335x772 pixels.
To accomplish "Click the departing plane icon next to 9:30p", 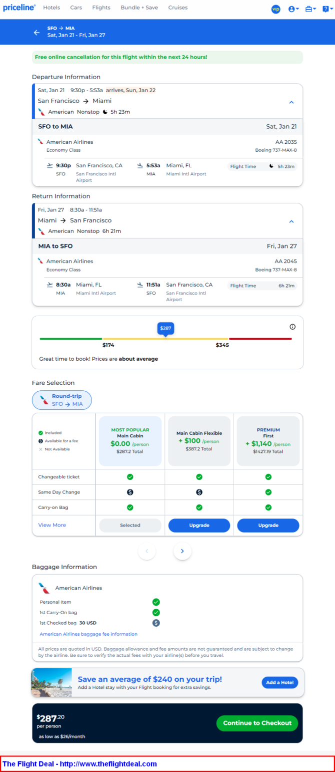I will click(x=49, y=165).
